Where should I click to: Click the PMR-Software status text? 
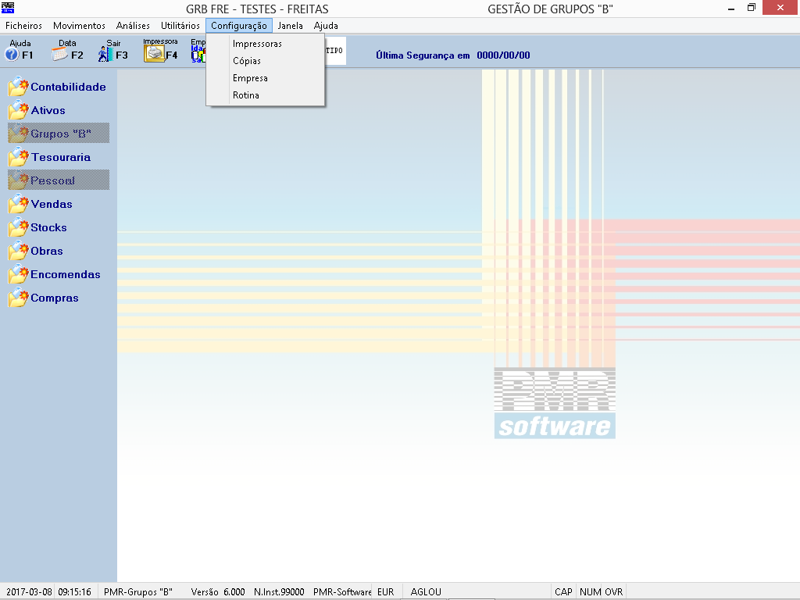(342, 592)
